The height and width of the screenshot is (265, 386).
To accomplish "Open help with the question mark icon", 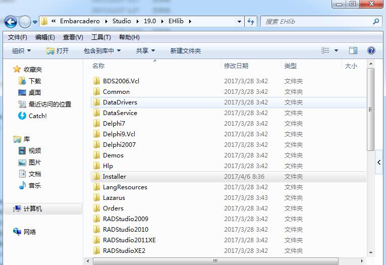I will (371, 50).
